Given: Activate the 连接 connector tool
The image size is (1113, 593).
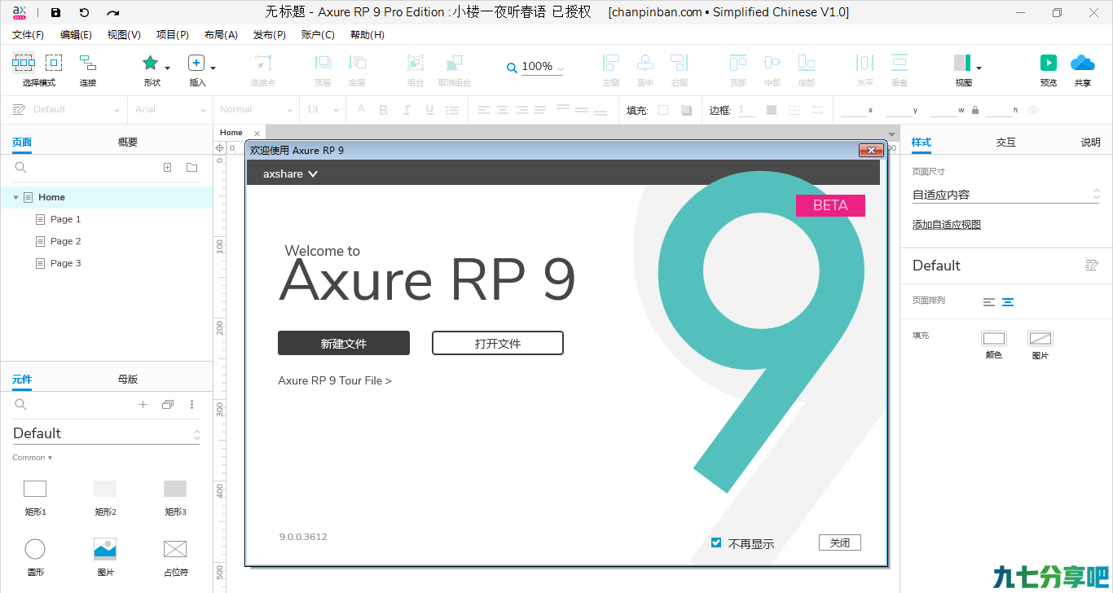Looking at the screenshot, I should [88, 63].
